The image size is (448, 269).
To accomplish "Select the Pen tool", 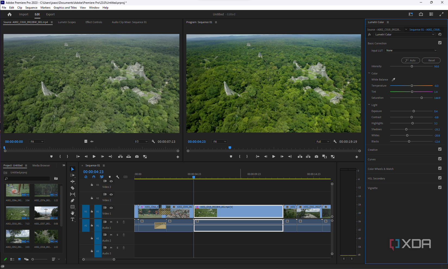I will pyautogui.click(x=72, y=201).
